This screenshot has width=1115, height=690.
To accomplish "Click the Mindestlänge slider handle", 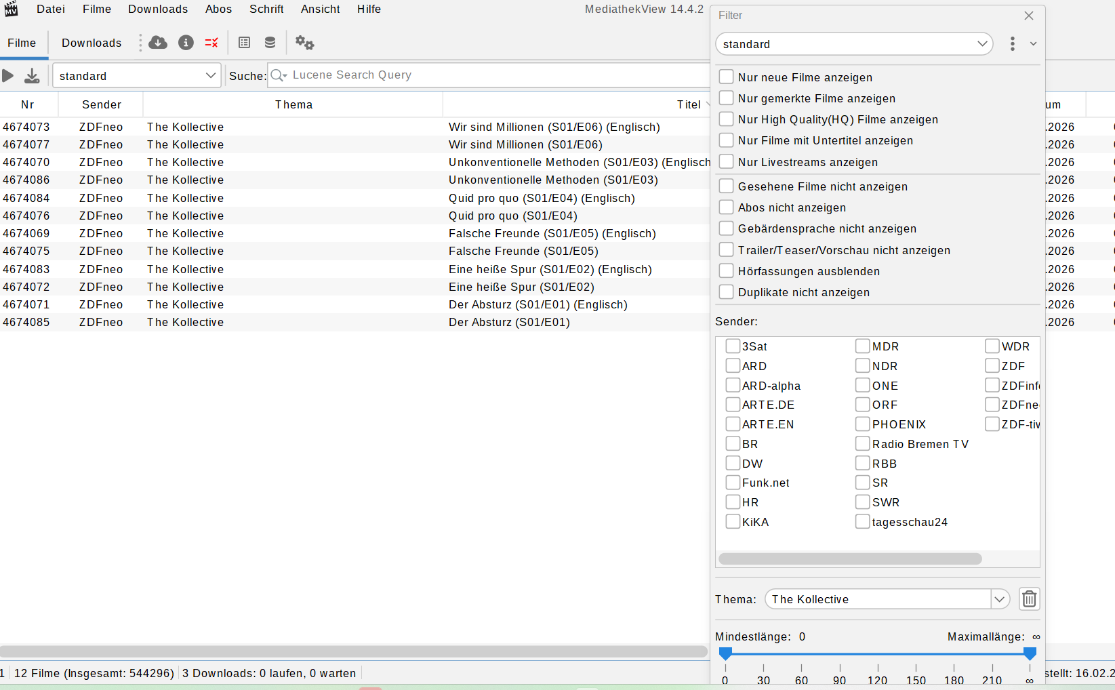I will [725, 653].
